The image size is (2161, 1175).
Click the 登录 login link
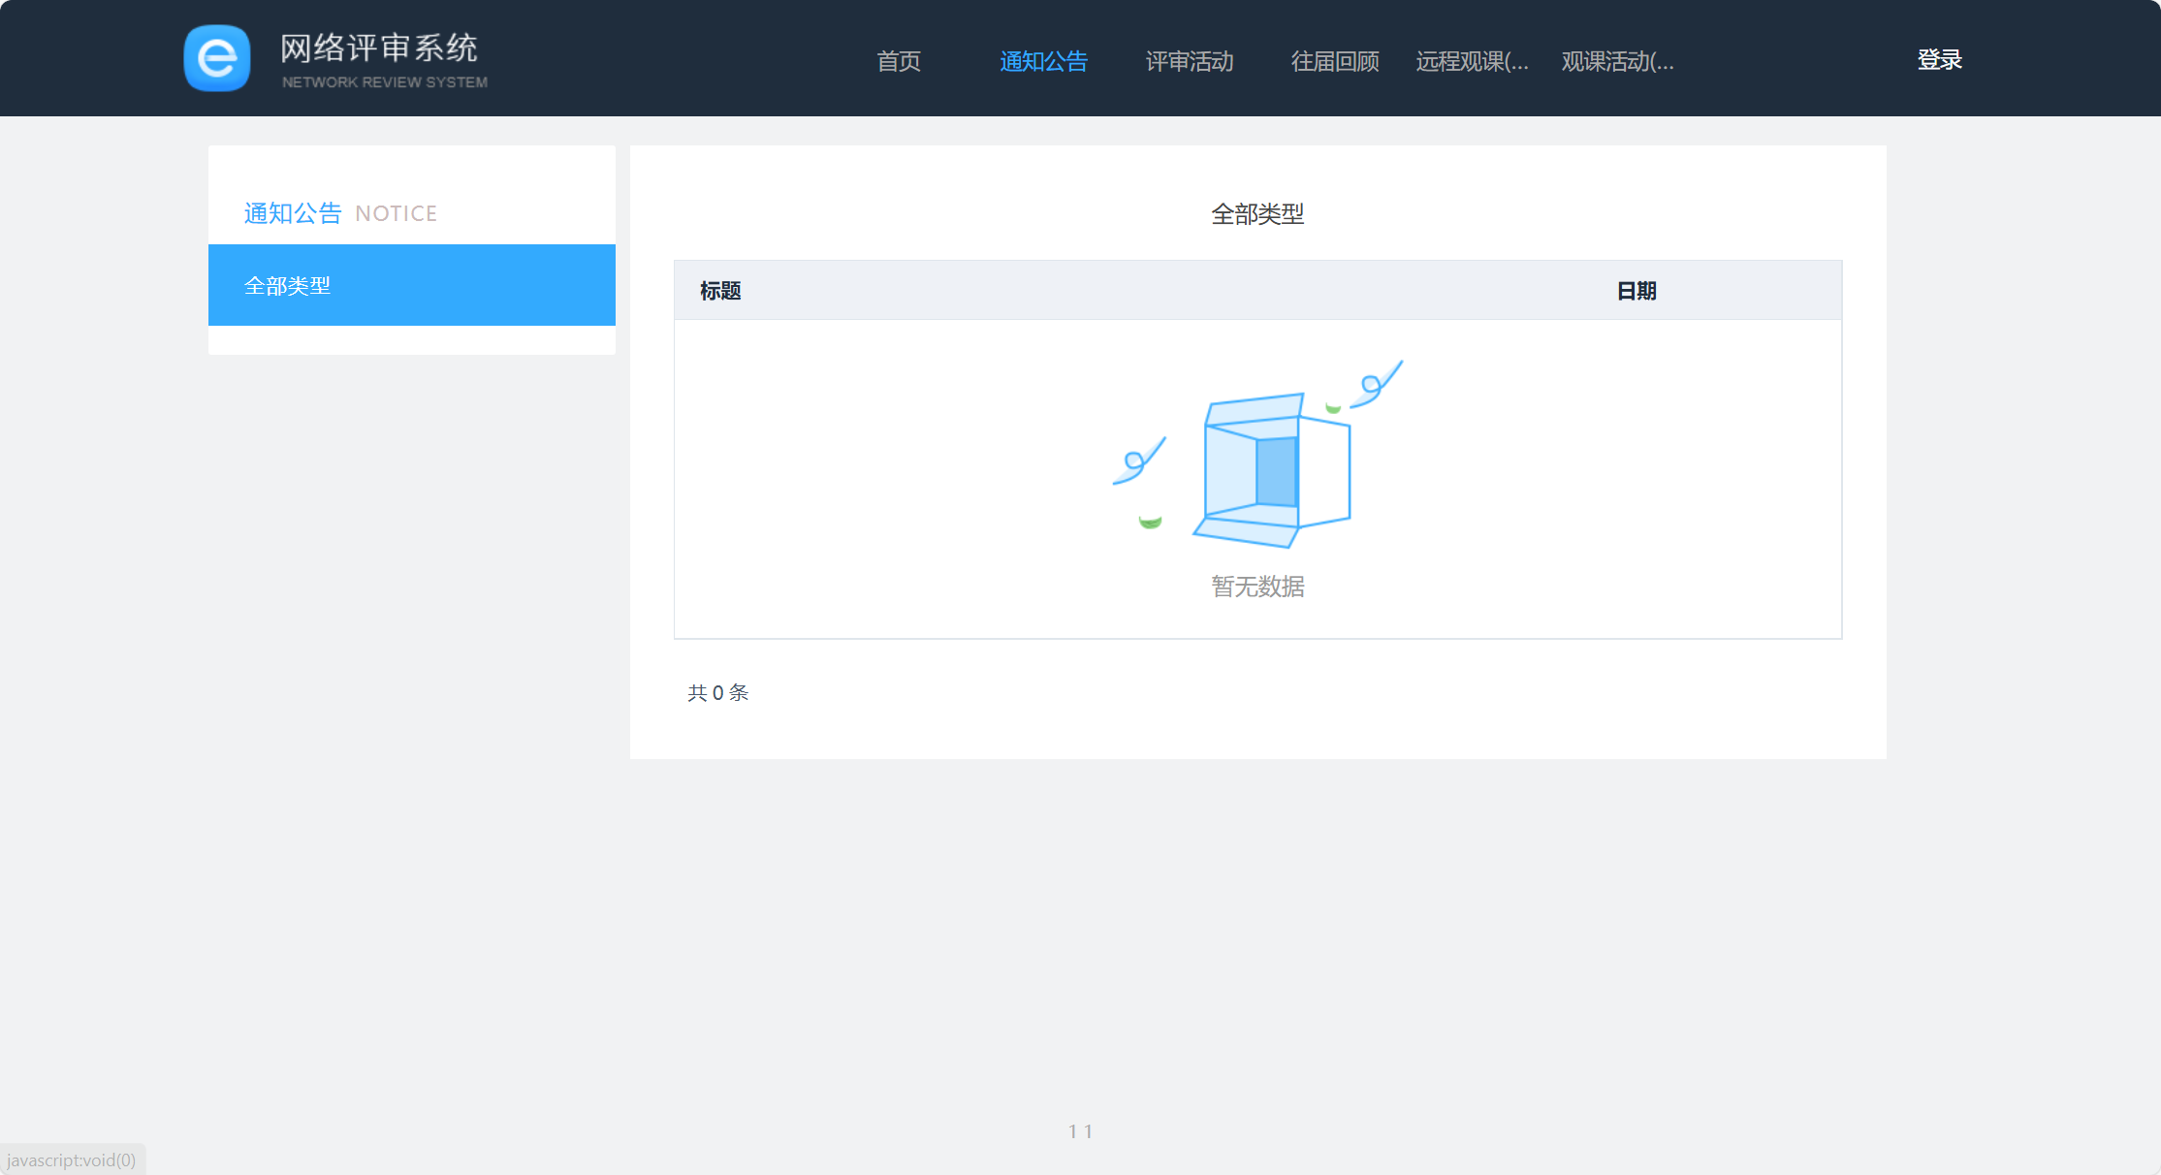click(1940, 59)
